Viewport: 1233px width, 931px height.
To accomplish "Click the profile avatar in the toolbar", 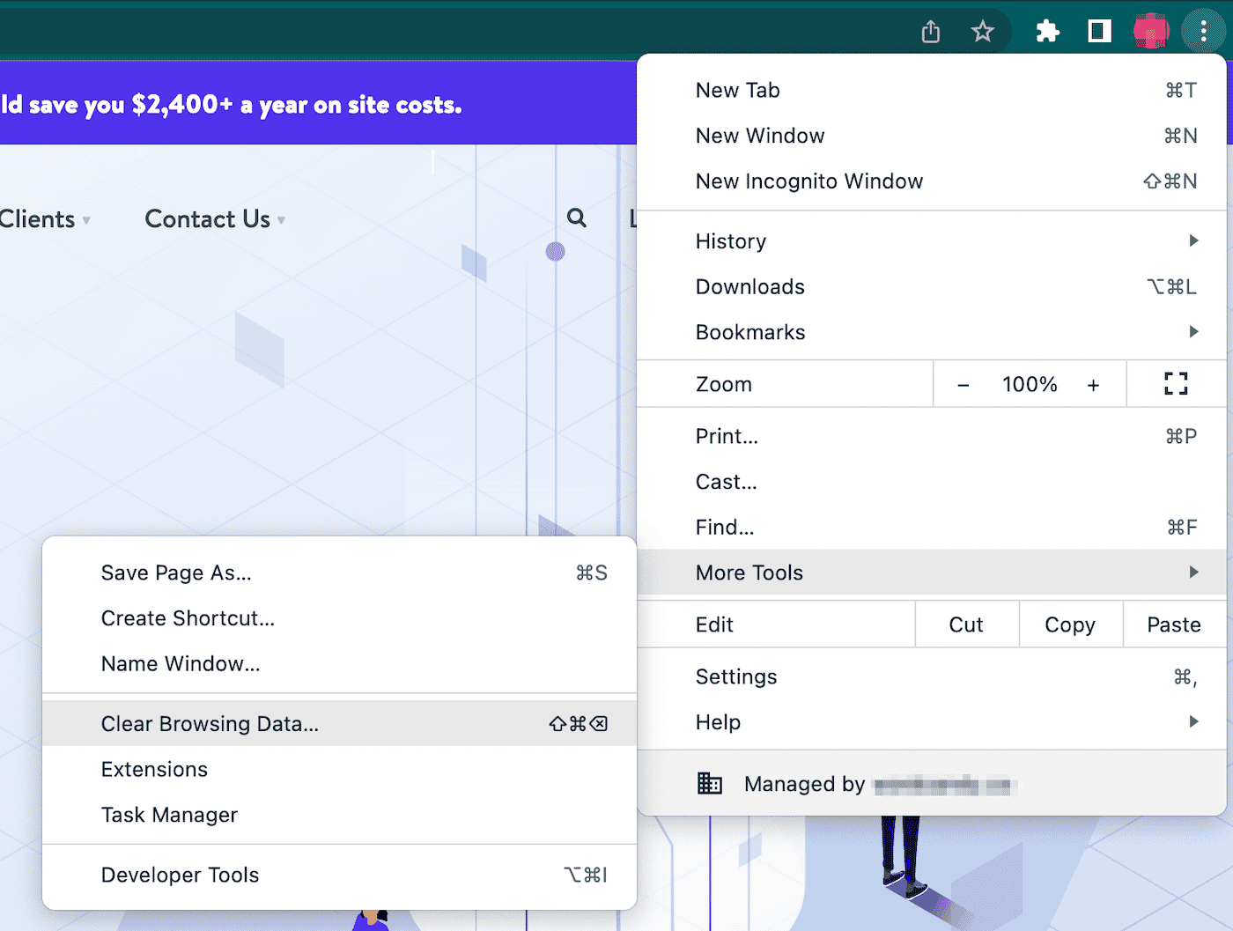I will click(1151, 30).
